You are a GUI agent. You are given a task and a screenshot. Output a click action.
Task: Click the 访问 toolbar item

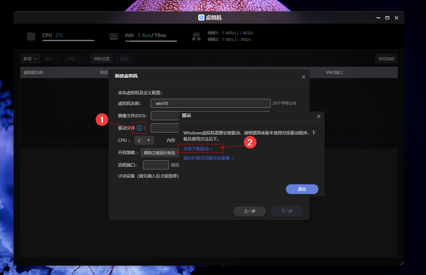point(123,59)
